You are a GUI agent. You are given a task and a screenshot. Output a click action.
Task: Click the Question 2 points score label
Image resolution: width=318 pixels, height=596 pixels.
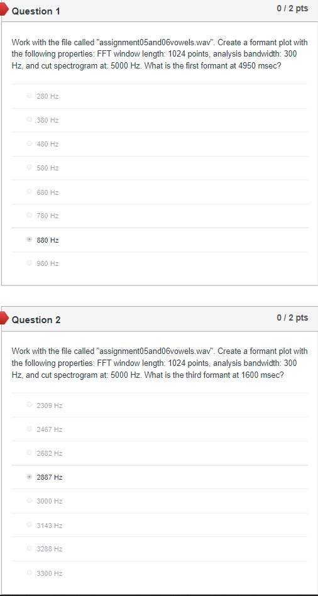click(292, 317)
